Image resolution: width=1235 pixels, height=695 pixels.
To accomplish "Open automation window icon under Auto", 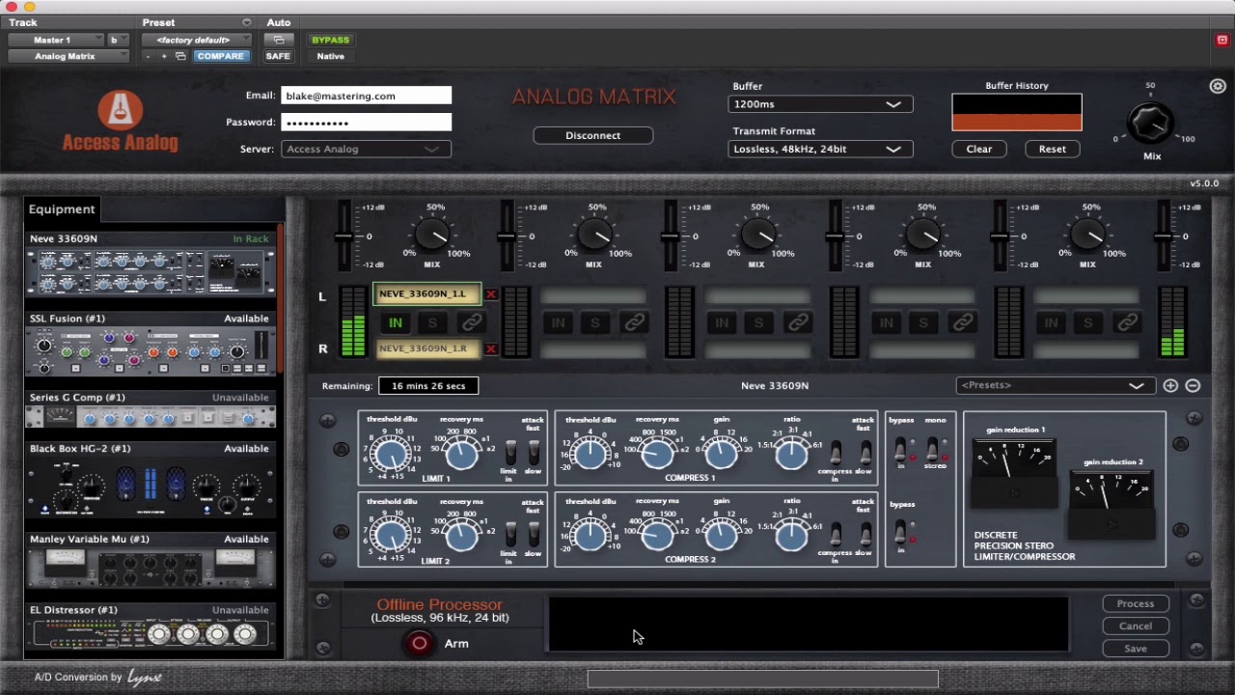I will tap(279, 40).
